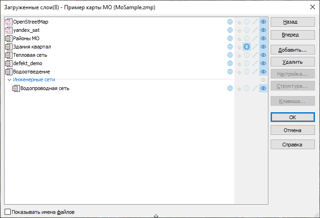
Task: Click the info icon for defekt_demo
Action: click(x=247, y=63)
